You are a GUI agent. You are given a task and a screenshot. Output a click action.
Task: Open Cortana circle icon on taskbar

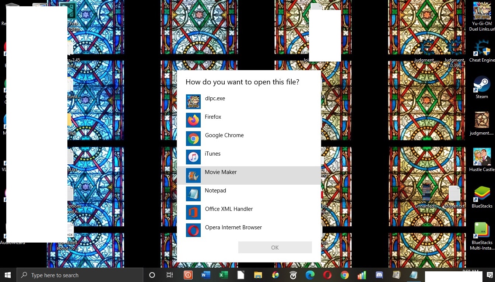pos(152,275)
